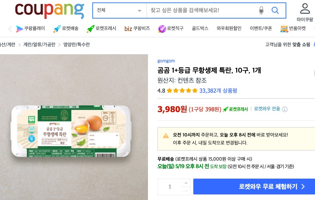Image resolution: width=315 pixels, height=200 pixels.
Task: Click the product search input field
Action: click(201, 10)
